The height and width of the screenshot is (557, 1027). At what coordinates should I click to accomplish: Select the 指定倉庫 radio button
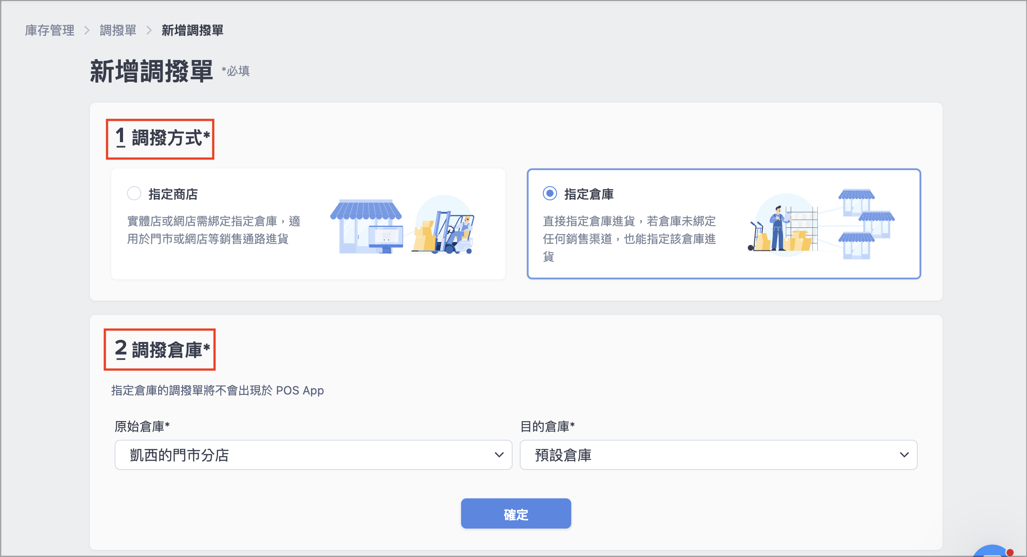point(550,194)
